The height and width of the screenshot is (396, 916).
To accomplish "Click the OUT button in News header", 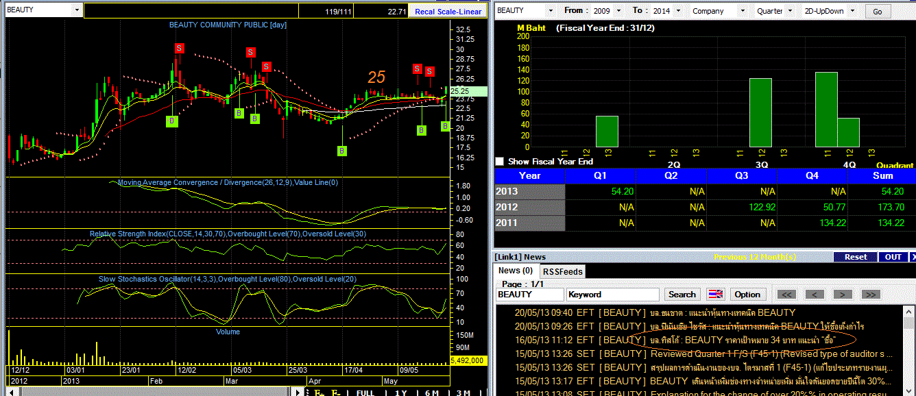I will [893, 257].
